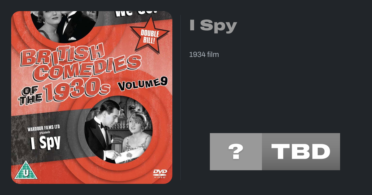Screen dimensions: 372x195
Task: Click the question mark score box
Action: click(x=236, y=152)
